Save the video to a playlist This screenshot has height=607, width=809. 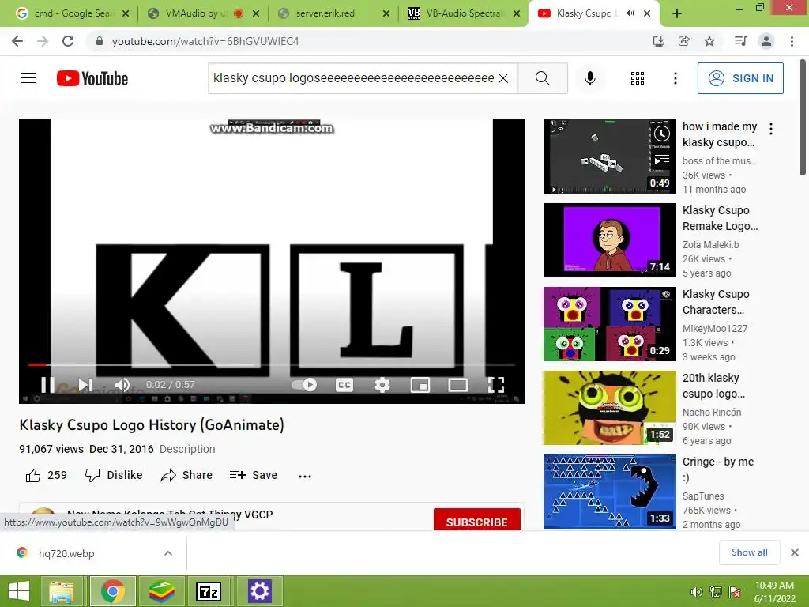(x=254, y=475)
